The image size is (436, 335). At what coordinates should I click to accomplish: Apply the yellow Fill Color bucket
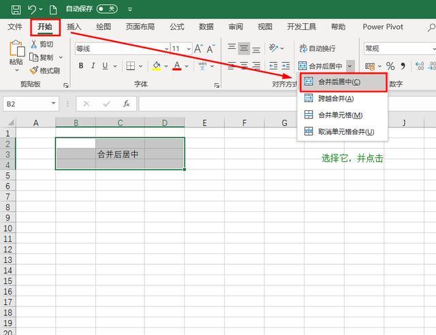click(157, 66)
